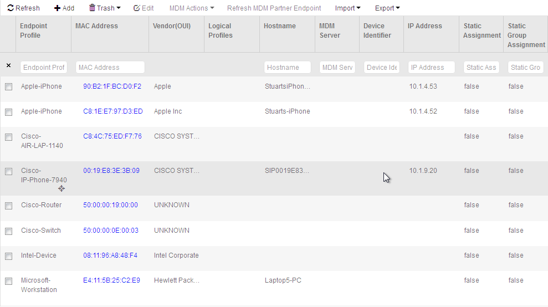Select the Cisco-Router row checkbox
Viewport: 548px width, 307px height.
(x=8, y=206)
